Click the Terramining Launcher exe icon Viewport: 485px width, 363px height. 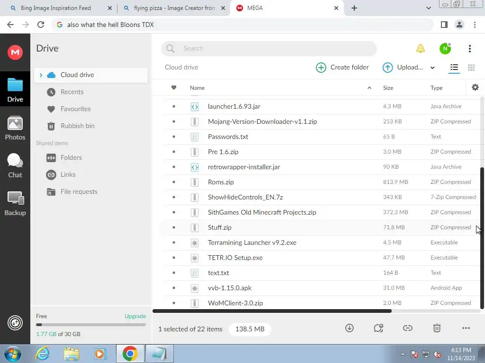pos(195,242)
